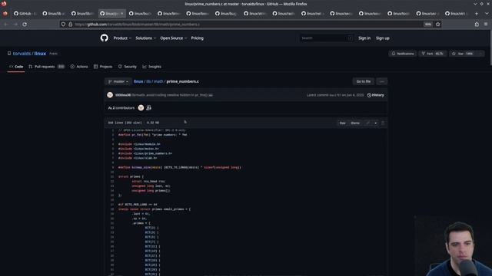Click the 90% zoom level badge
This screenshot has height=276, width=492.
click(x=427, y=24)
